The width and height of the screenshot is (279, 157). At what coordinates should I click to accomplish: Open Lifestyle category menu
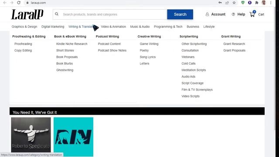click(209, 27)
